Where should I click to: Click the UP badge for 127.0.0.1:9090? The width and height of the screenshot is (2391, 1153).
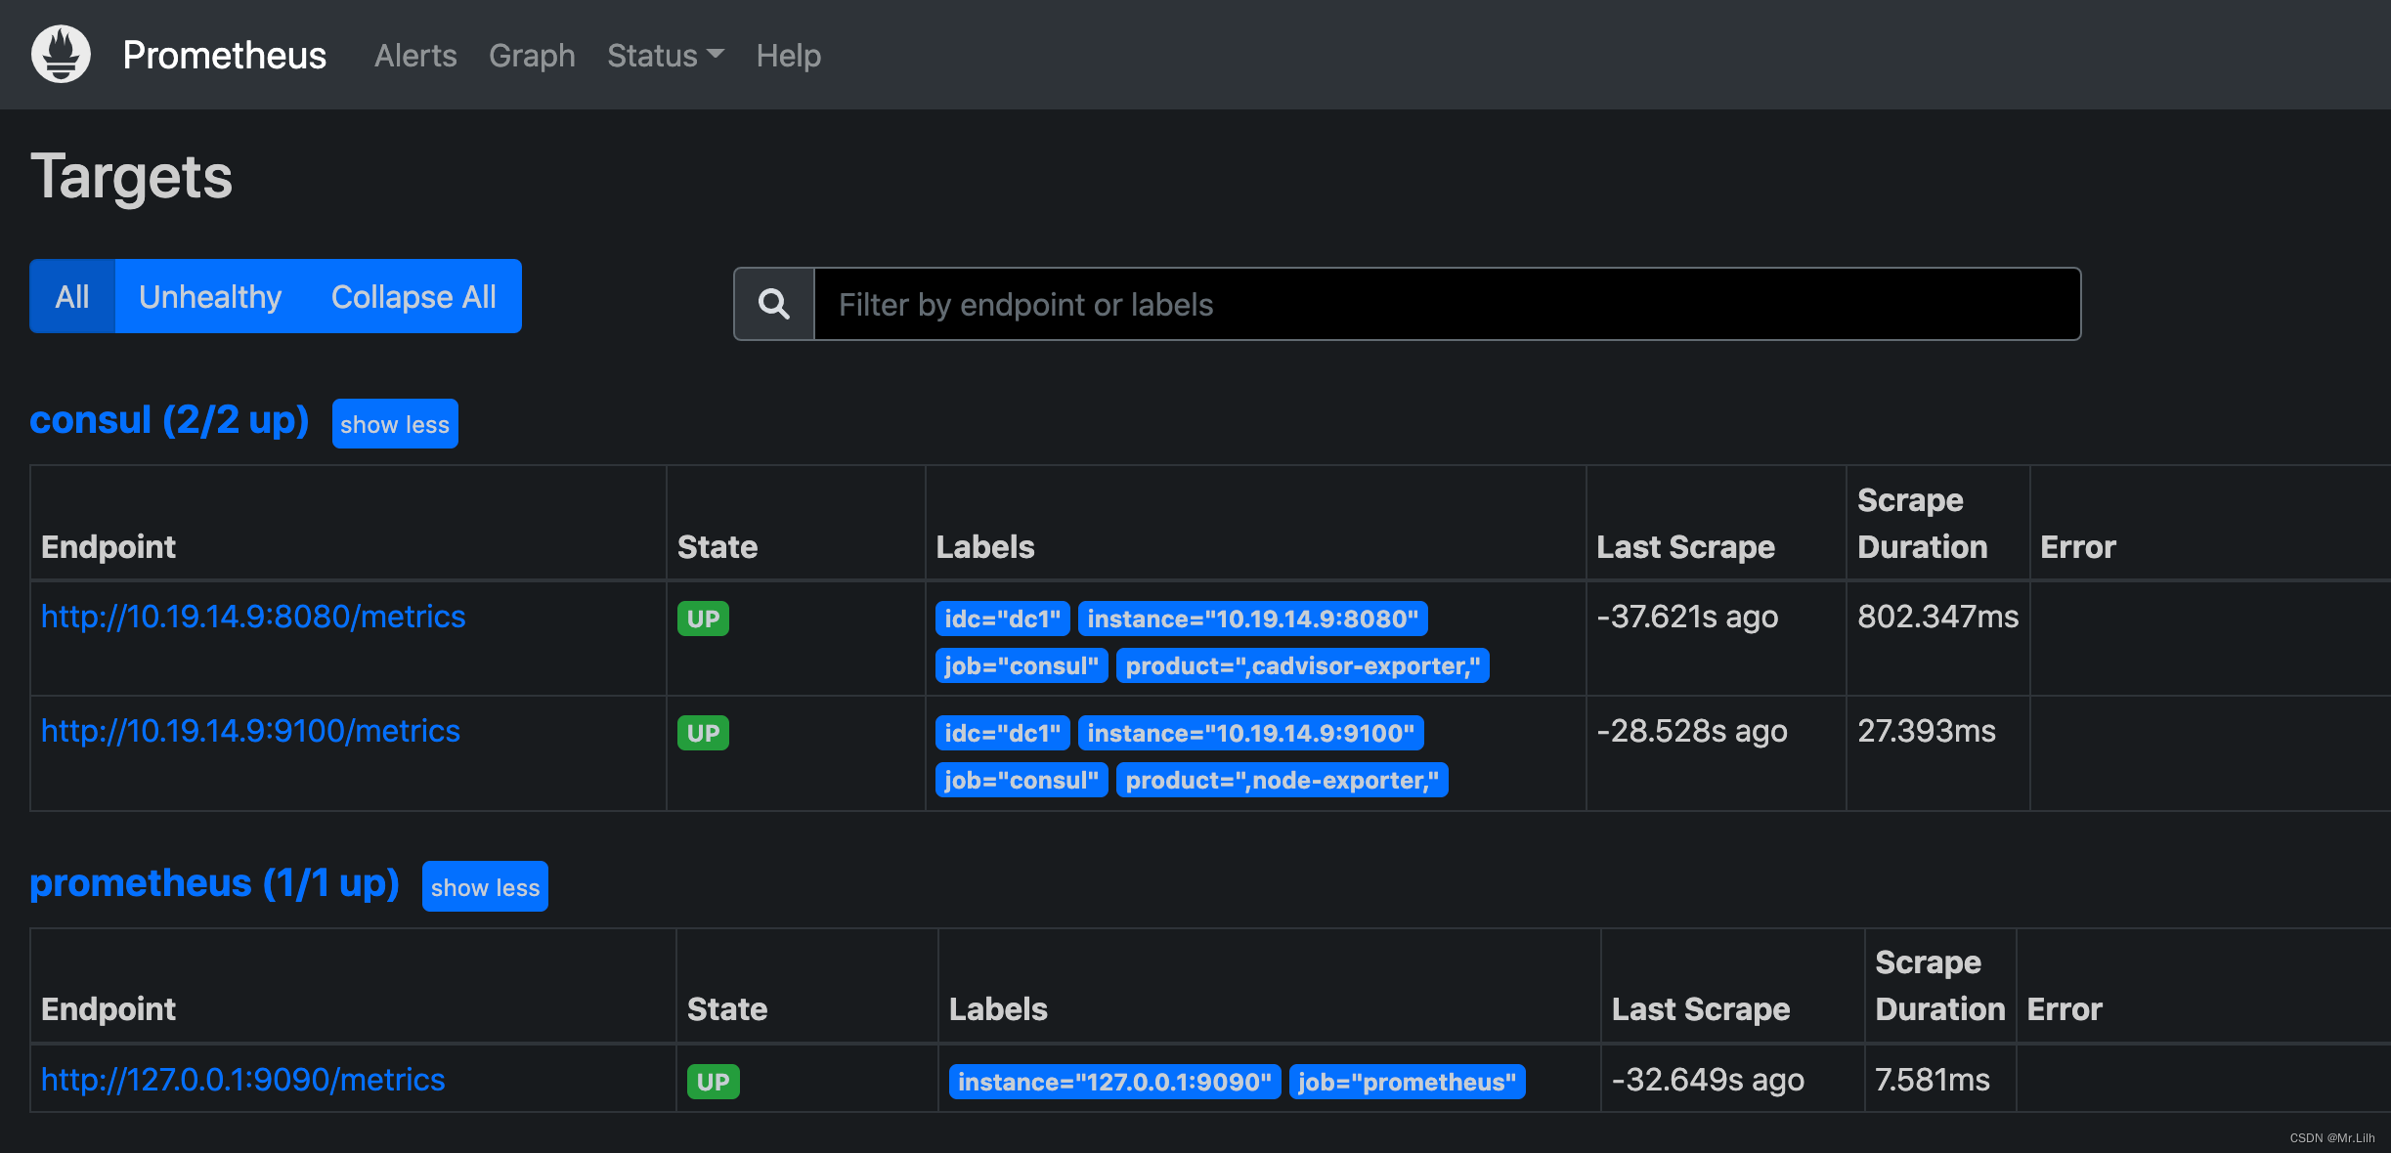(x=713, y=1082)
